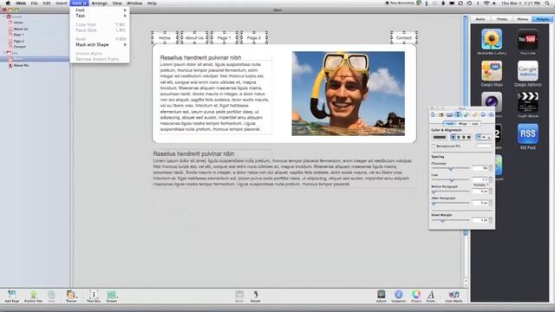555x312 pixels.
Task: Toggle the Background Fill checkbox
Action: (434, 146)
